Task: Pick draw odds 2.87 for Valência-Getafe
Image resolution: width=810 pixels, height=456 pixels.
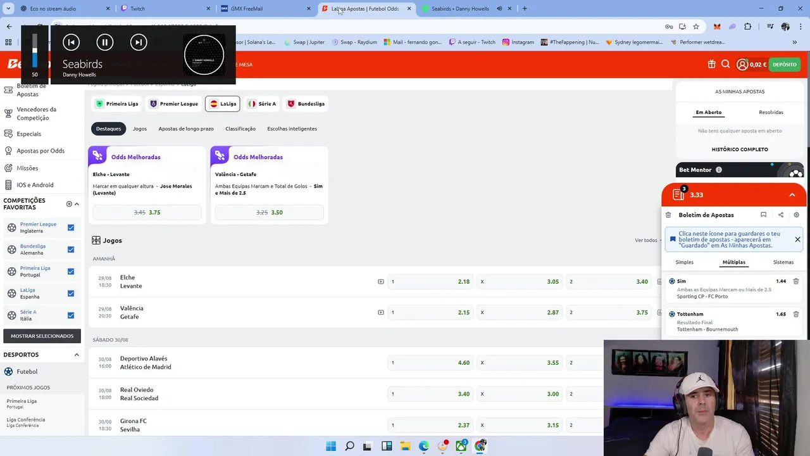Action: click(519, 312)
